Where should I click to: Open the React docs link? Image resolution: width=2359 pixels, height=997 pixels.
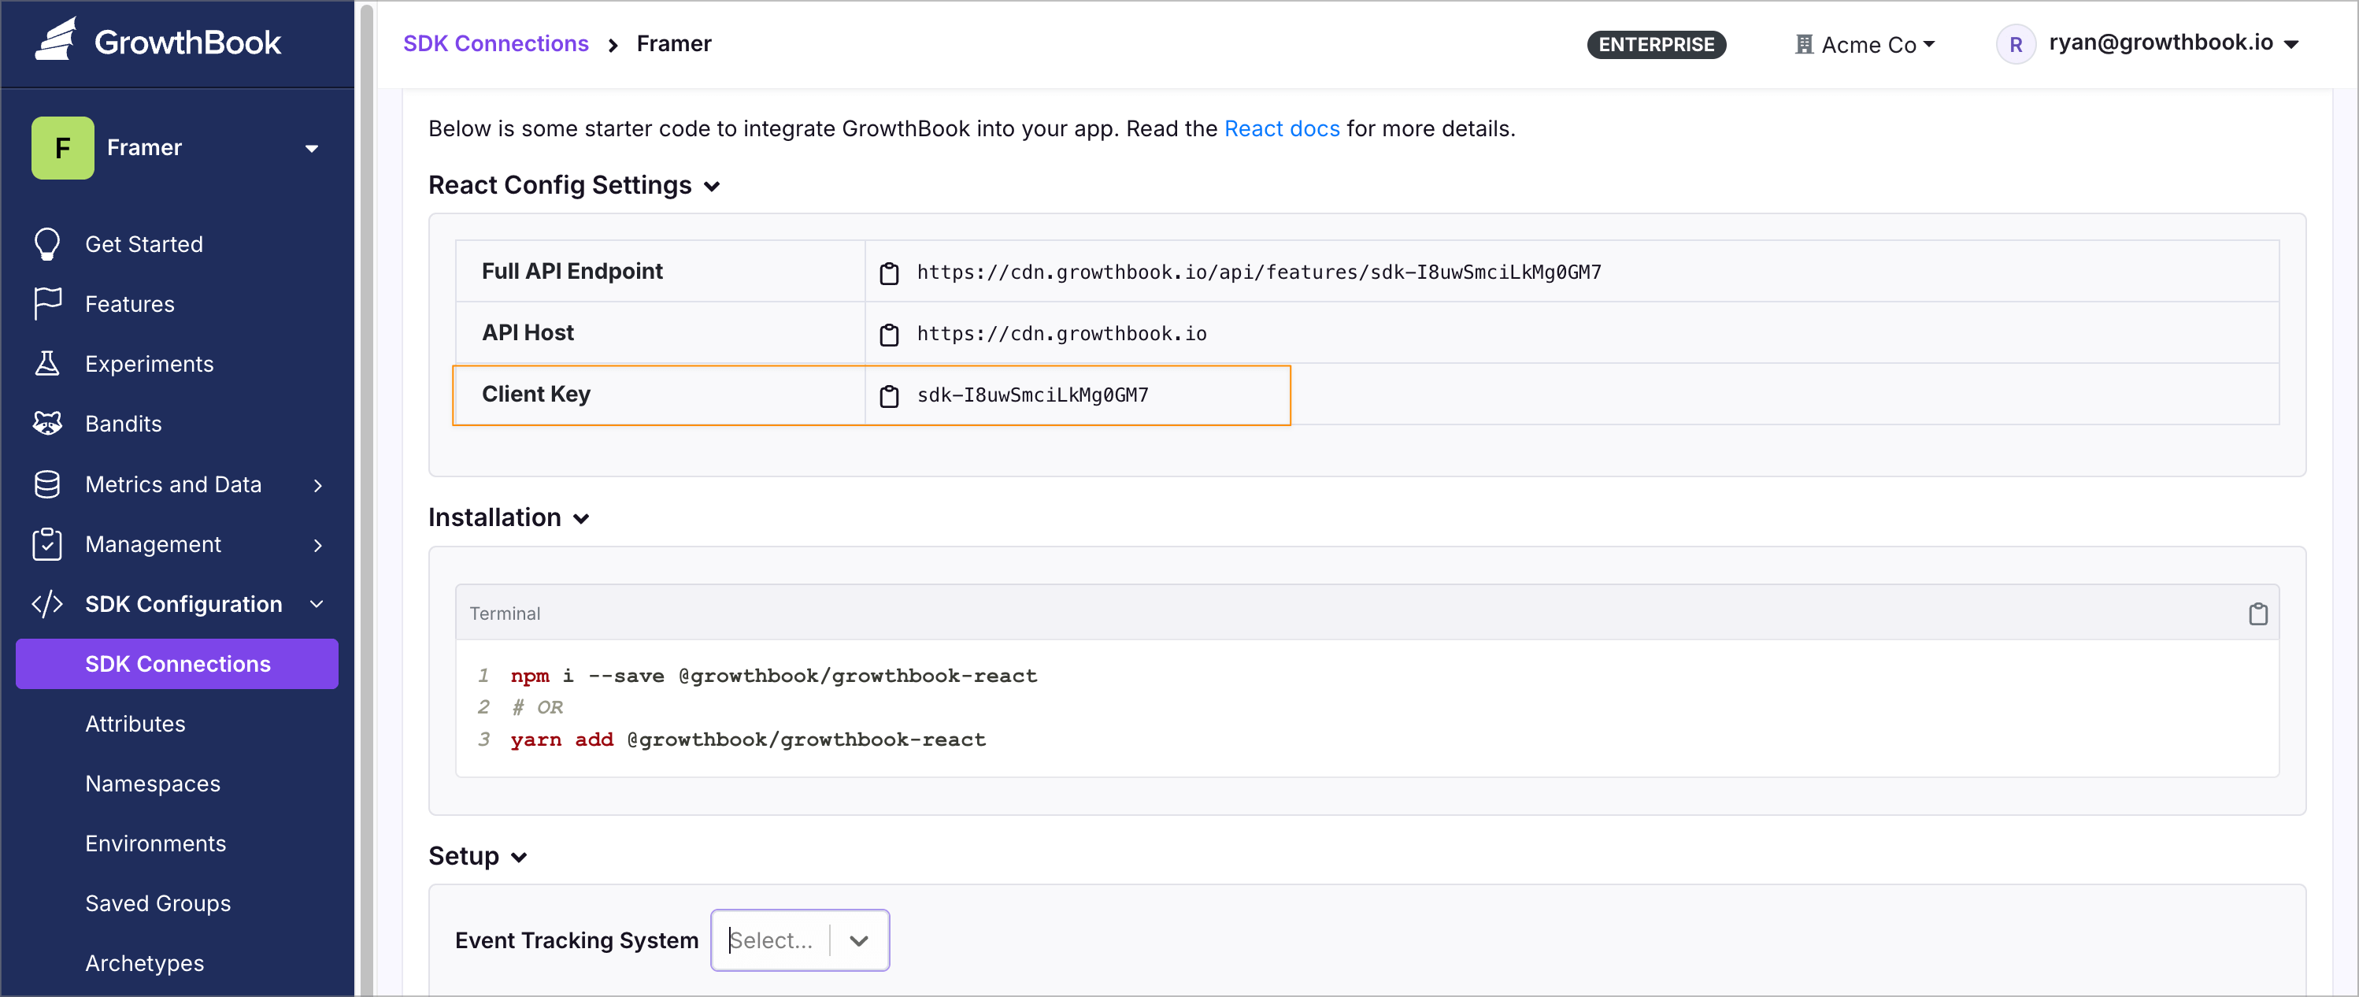coord(1281,128)
